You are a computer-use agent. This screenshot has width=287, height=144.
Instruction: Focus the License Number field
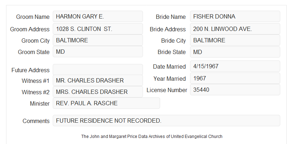(235, 90)
